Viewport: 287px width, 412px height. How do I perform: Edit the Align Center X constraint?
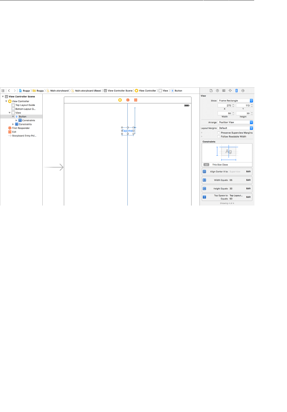click(x=248, y=172)
